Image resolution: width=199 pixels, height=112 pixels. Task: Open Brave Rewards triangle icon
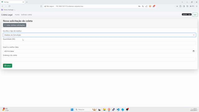click(154, 6)
